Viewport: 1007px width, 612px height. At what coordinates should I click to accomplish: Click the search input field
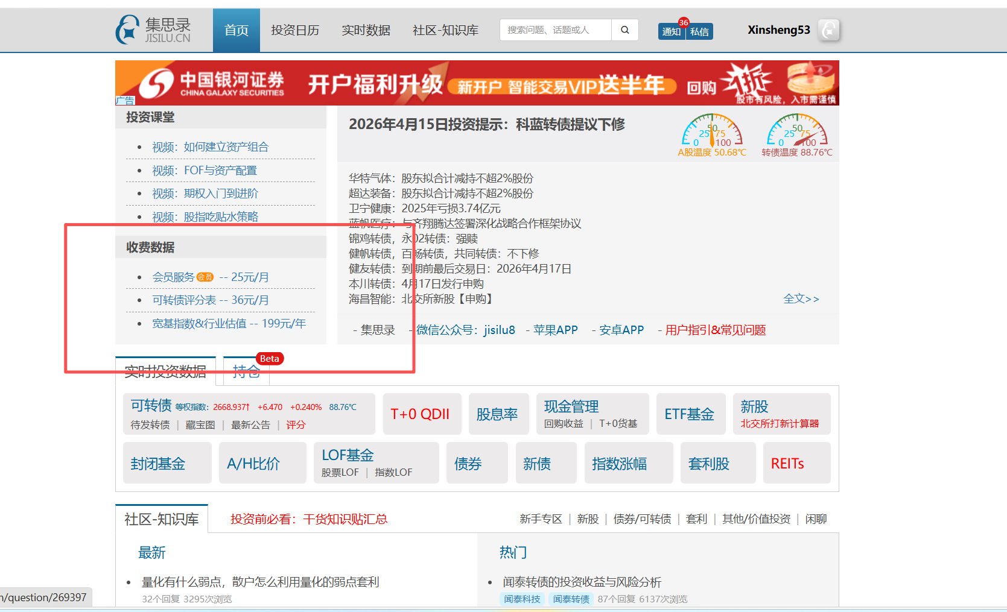click(x=555, y=30)
